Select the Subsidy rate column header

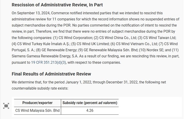90,103
